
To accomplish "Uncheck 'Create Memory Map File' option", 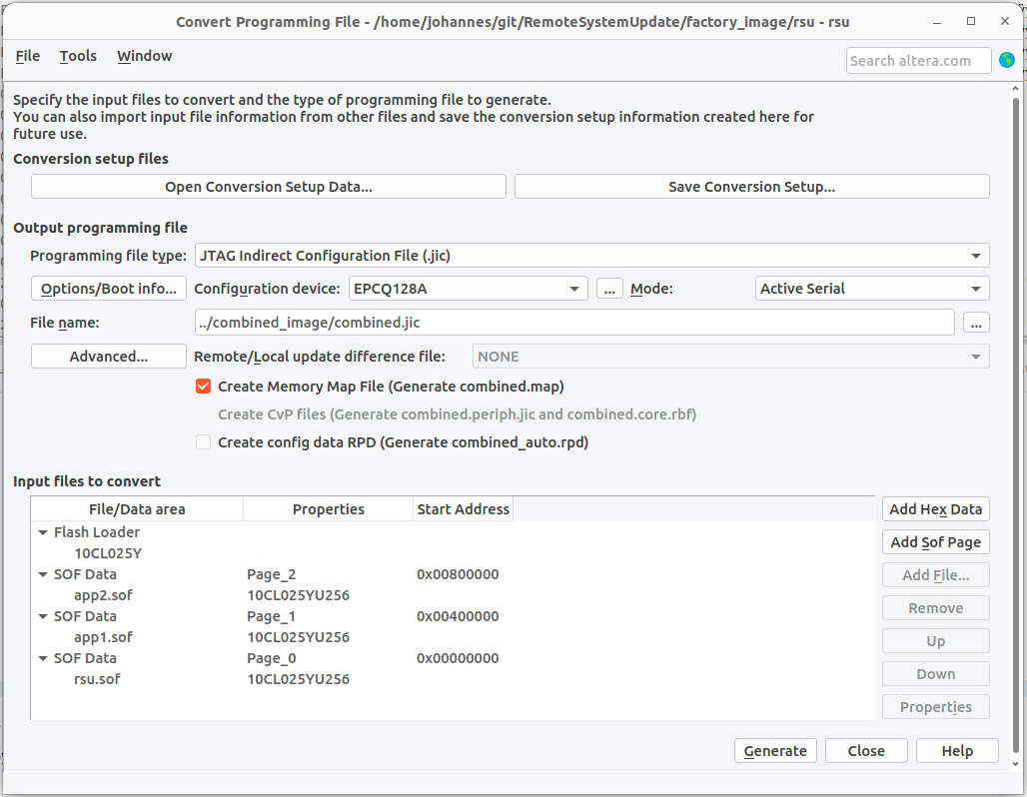I will (203, 386).
